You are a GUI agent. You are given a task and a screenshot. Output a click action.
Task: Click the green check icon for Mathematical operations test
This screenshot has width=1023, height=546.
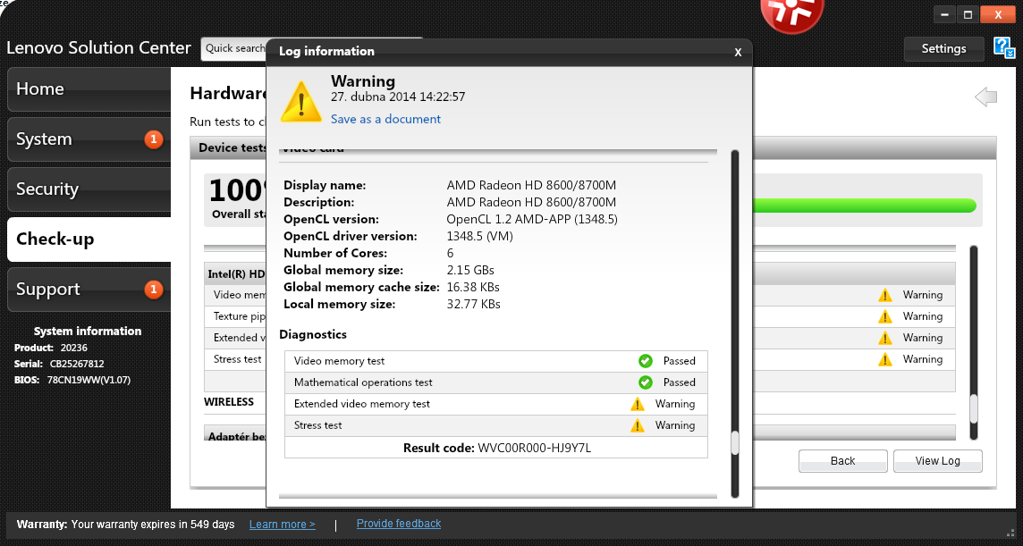(x=646, y=382)
